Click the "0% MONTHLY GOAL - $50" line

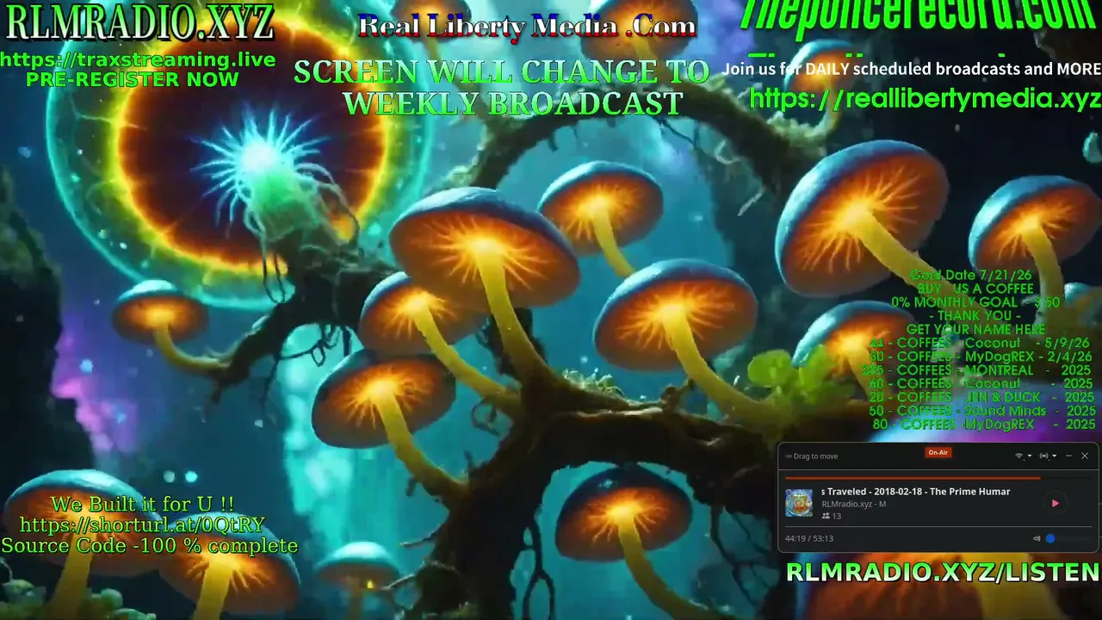pyautogui.click(x=976, y=302)
